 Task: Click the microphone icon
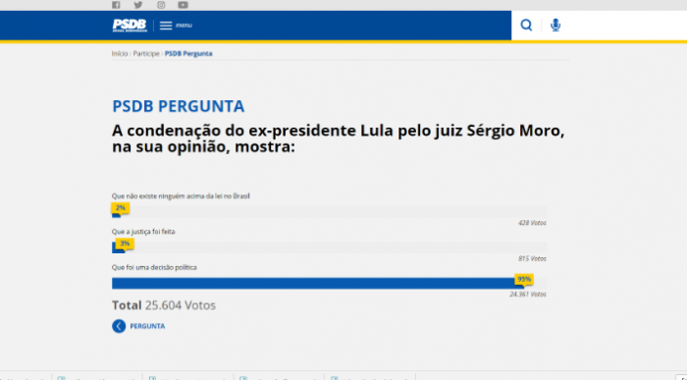555,25
